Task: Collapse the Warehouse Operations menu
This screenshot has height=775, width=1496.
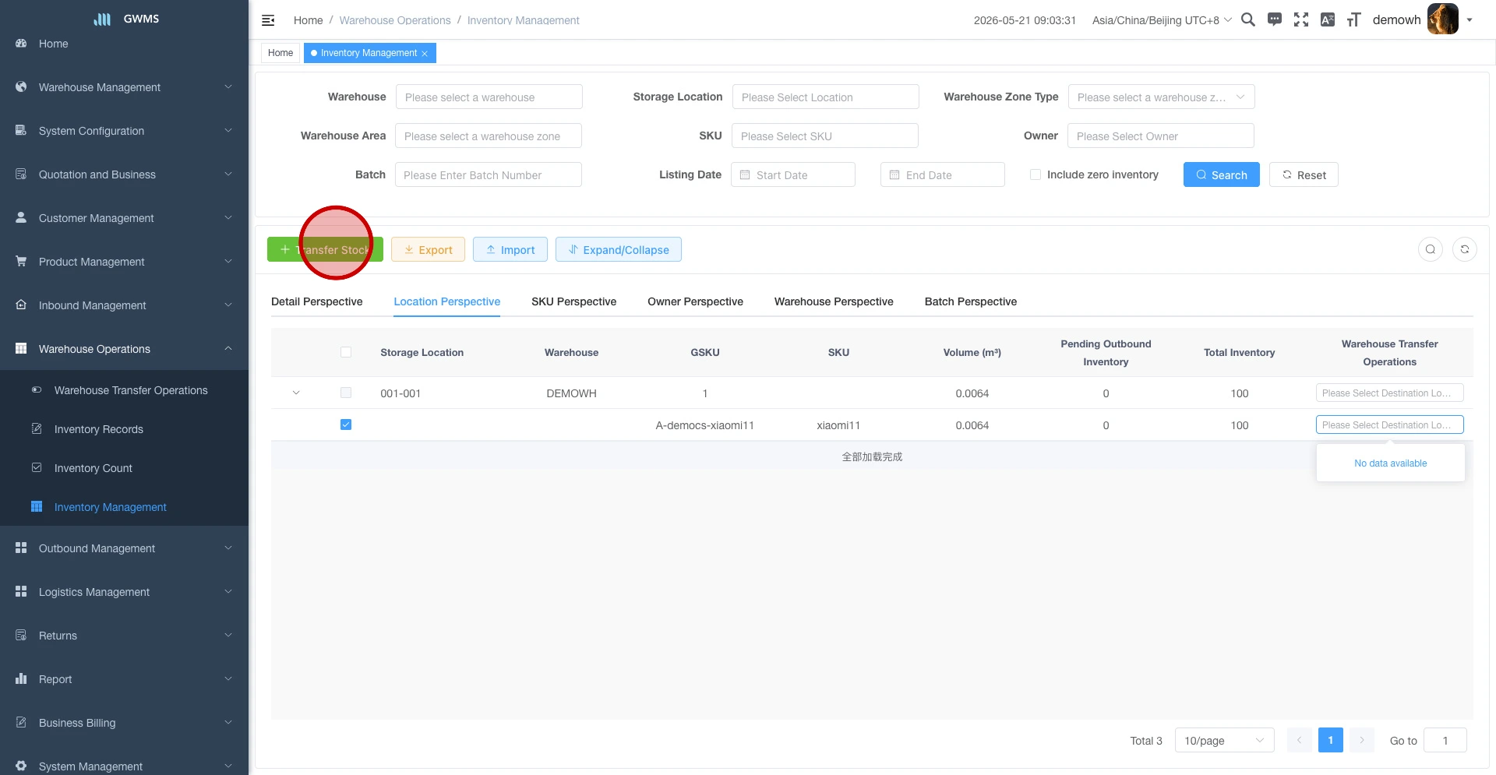Action: click(x=124, y=349)
